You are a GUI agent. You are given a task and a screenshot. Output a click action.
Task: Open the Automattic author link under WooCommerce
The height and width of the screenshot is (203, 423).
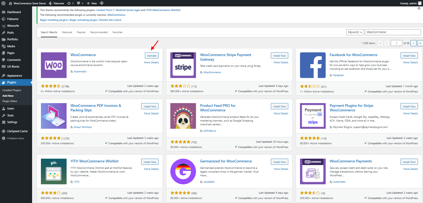(80, 72)
